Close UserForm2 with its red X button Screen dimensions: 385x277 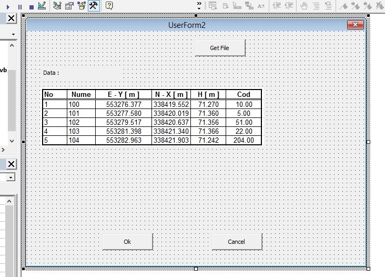point(355,25)
